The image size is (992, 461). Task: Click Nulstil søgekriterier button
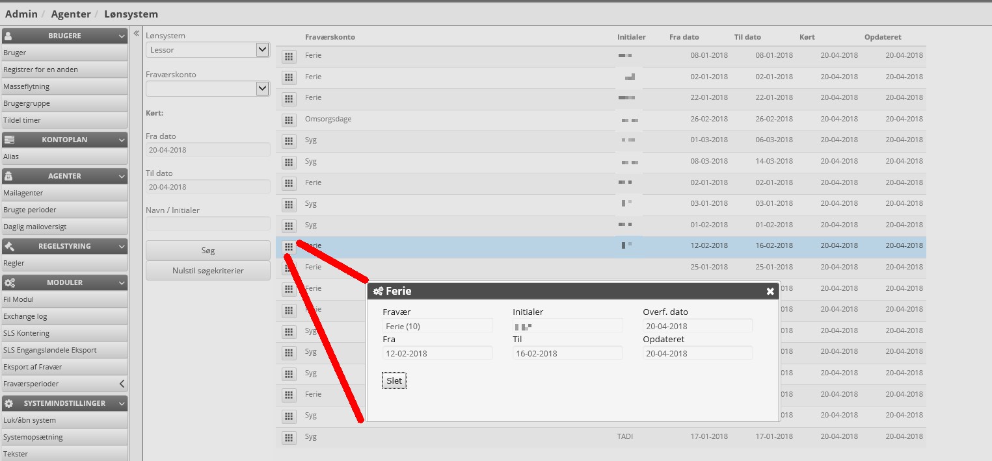coord(208,270)
